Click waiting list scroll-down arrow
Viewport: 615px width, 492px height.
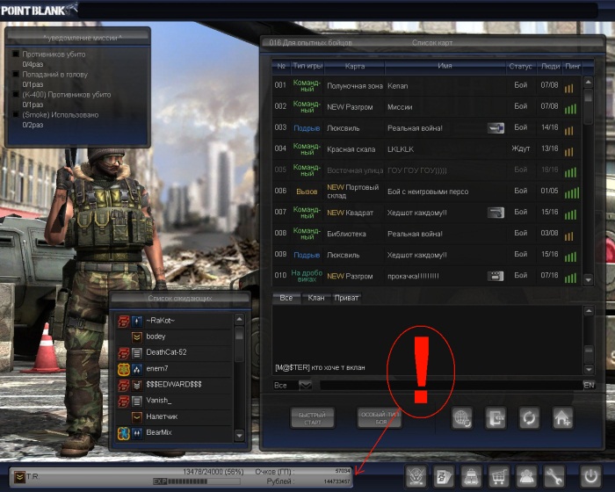[x=239, y=435]
